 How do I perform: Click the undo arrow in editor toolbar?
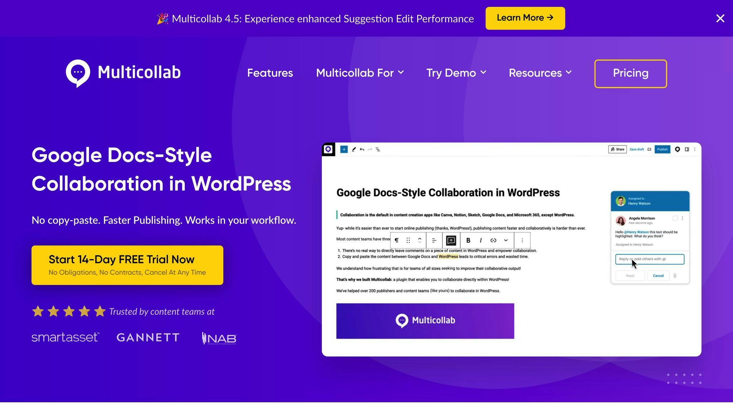point(362,149)
